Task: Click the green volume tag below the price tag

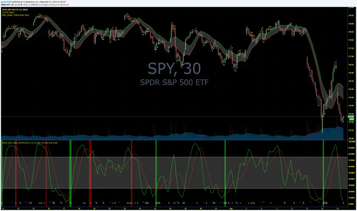Action: click(352, 119)
